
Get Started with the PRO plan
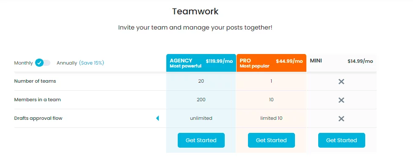(x=271, y=140)
